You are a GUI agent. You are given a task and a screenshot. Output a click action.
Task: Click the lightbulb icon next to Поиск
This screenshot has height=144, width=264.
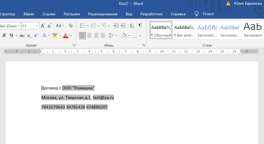click(x=197, y=14)
